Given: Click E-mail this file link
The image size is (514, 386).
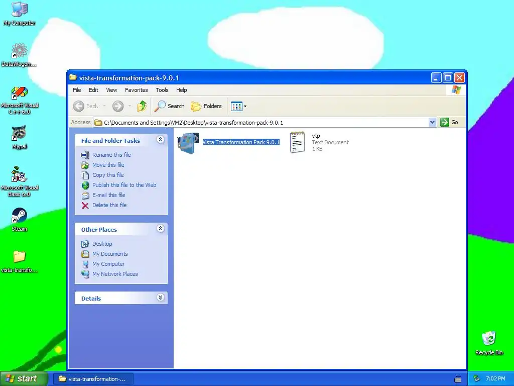Looking at the screenshot, I should click(x=109, y=195).
